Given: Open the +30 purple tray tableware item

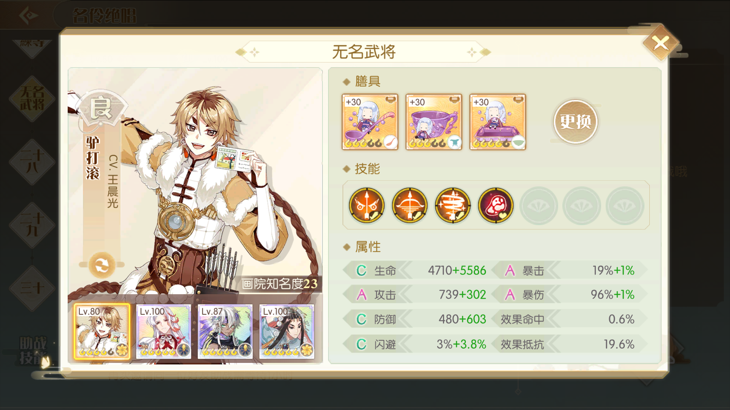Looking at the screenshot, I should click(x=498, y=122).
